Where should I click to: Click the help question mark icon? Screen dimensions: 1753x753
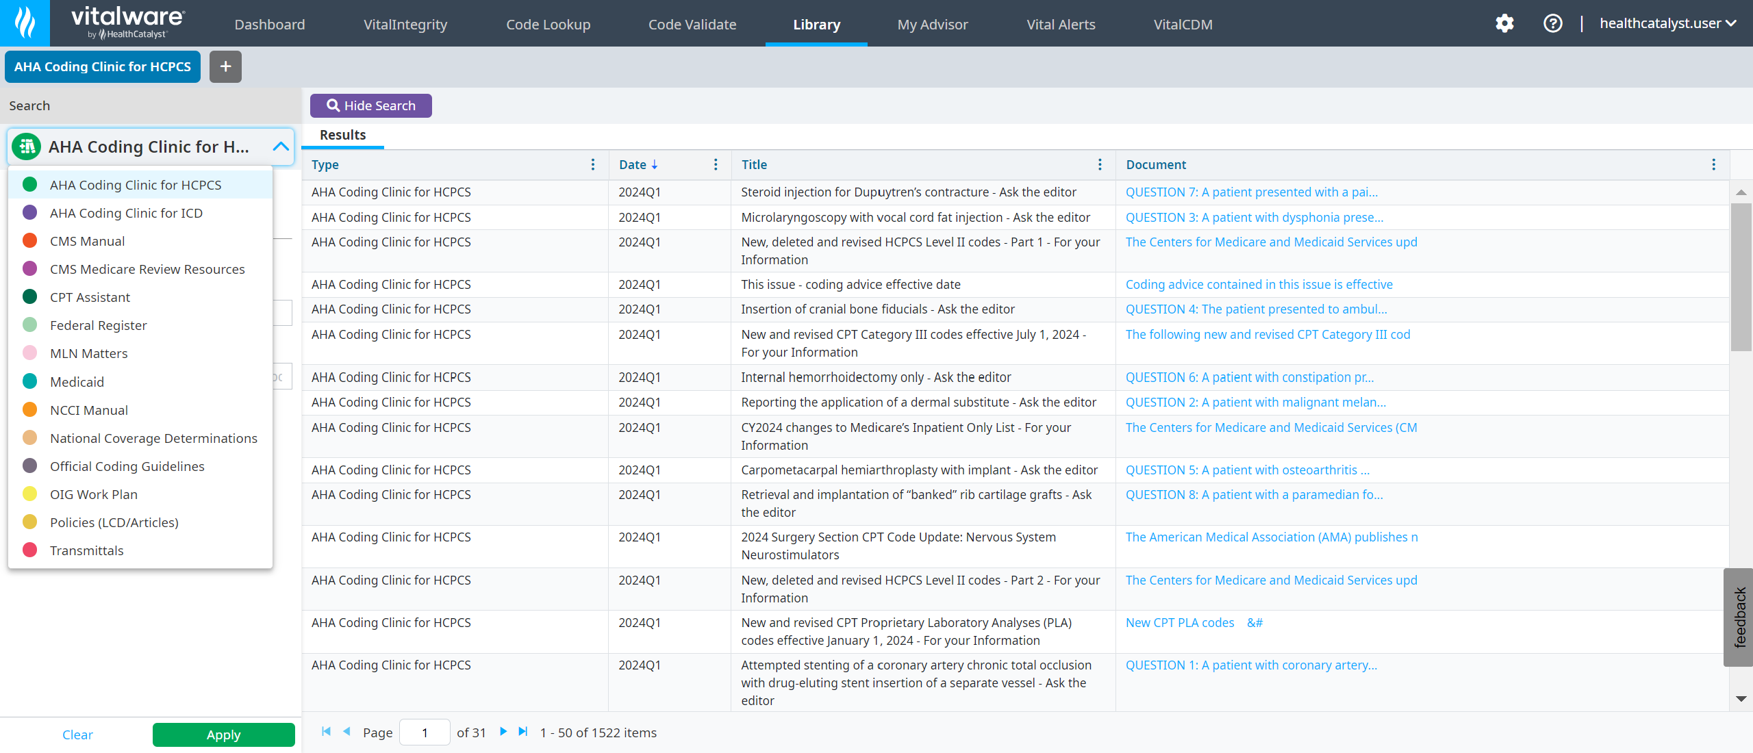pyautogui.click(x=1552, y=24)
